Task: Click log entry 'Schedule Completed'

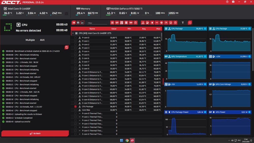Action: click(x=23, y=118)
